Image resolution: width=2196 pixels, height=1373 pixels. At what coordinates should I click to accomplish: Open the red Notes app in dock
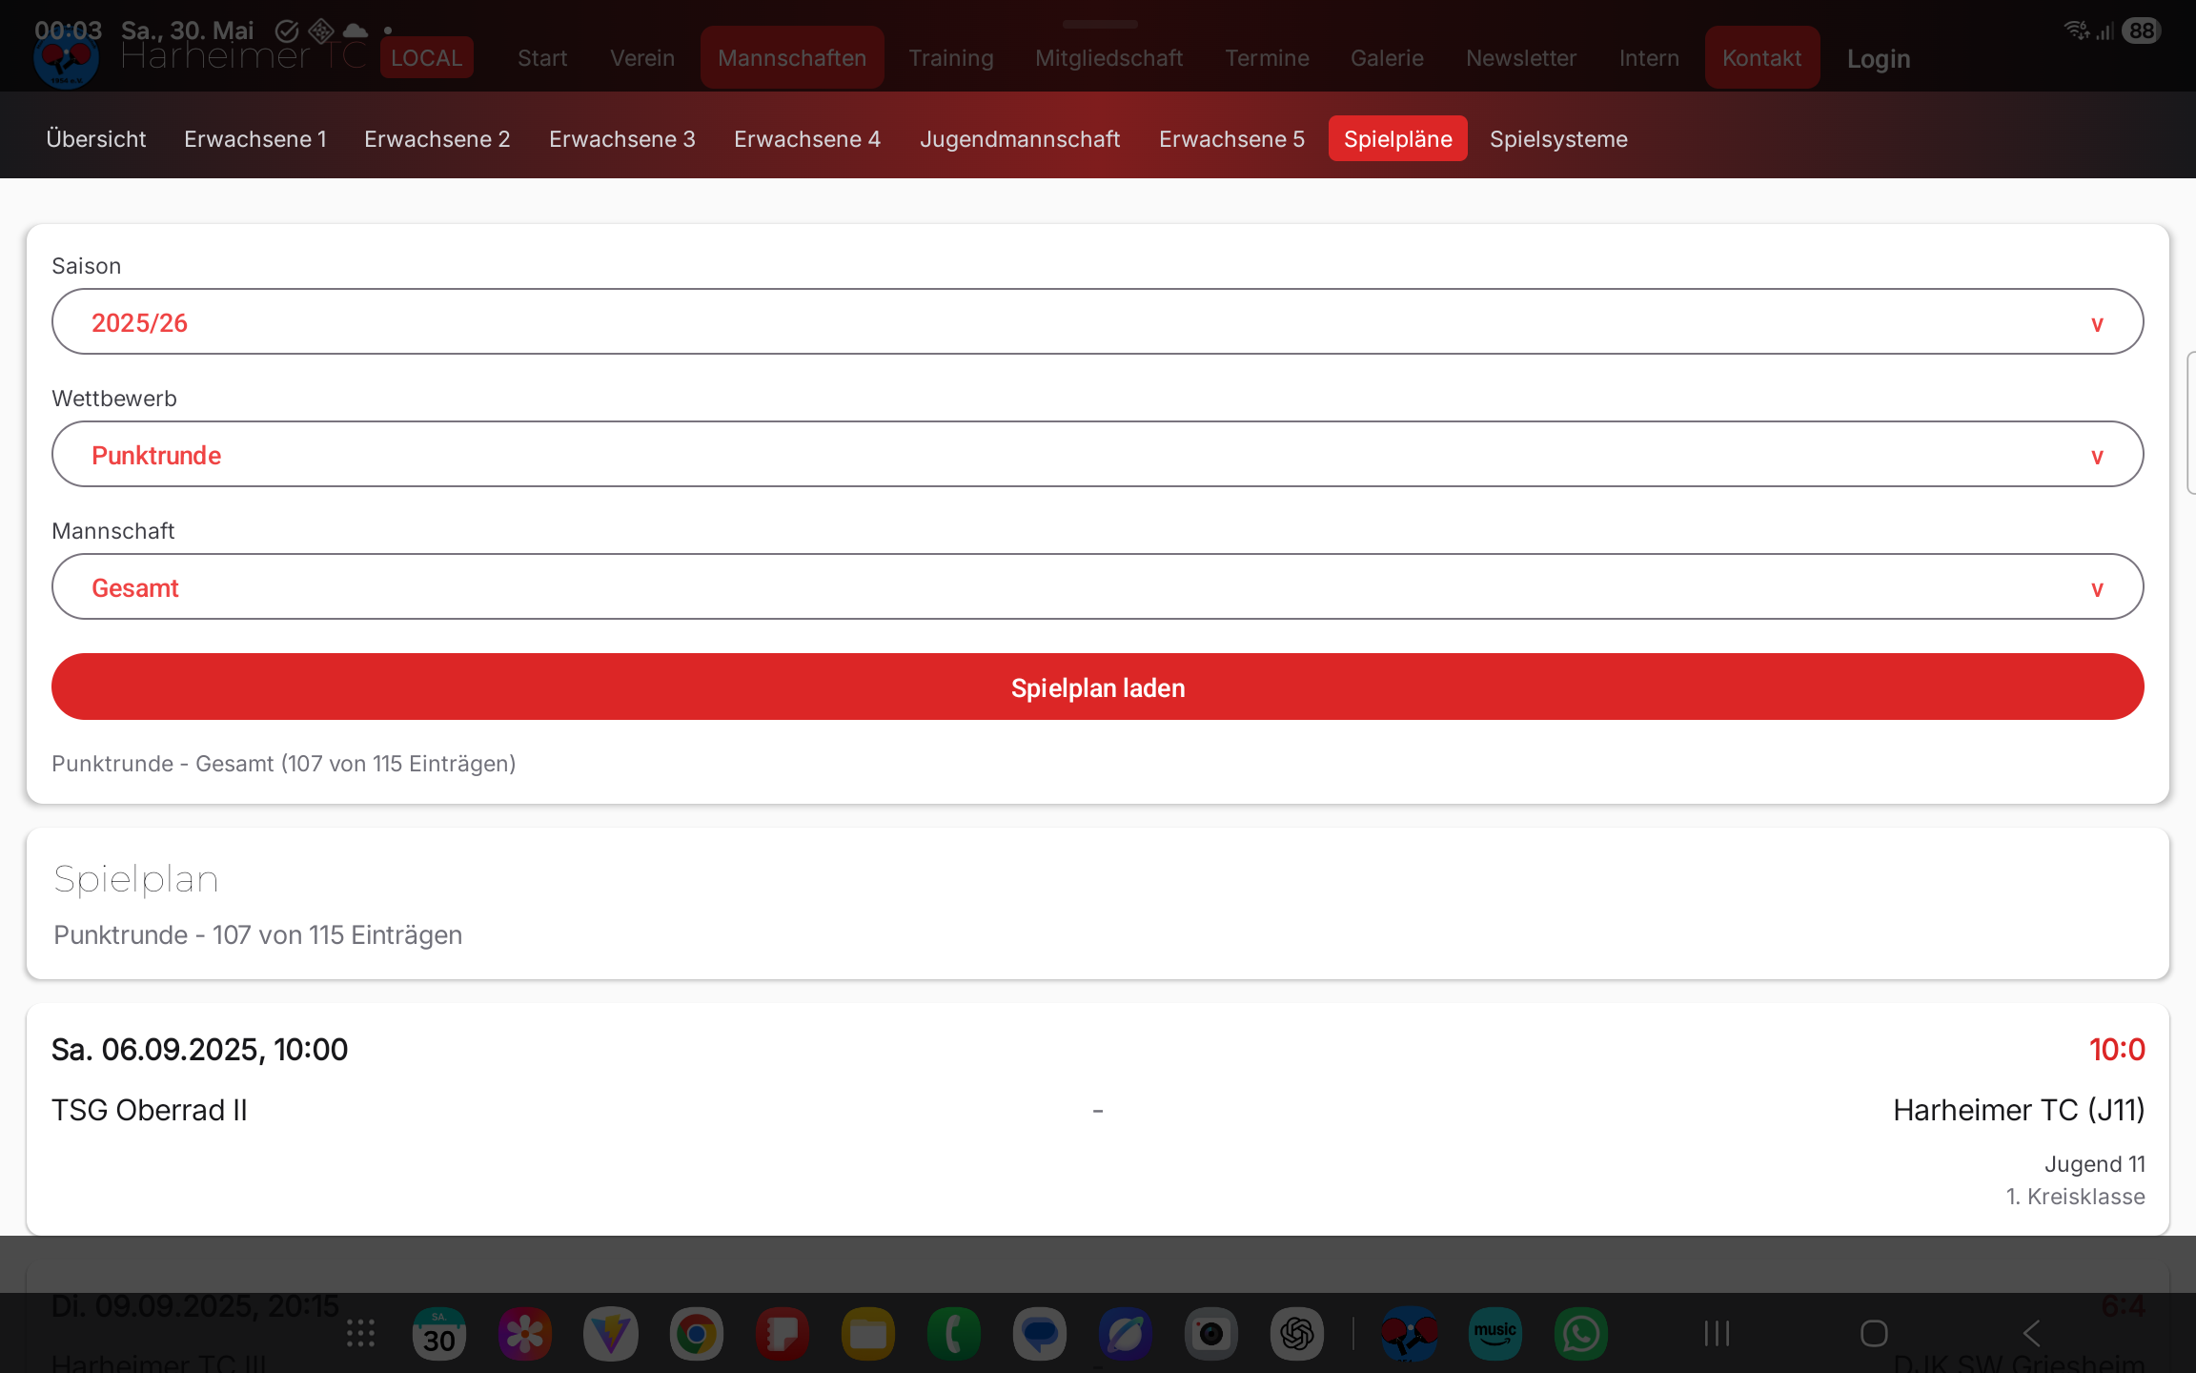pos(783,1333)
